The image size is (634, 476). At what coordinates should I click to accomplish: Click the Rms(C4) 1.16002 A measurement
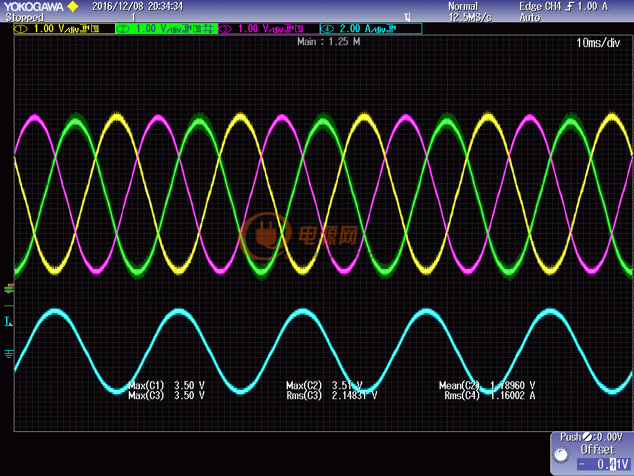pos(490,395)
